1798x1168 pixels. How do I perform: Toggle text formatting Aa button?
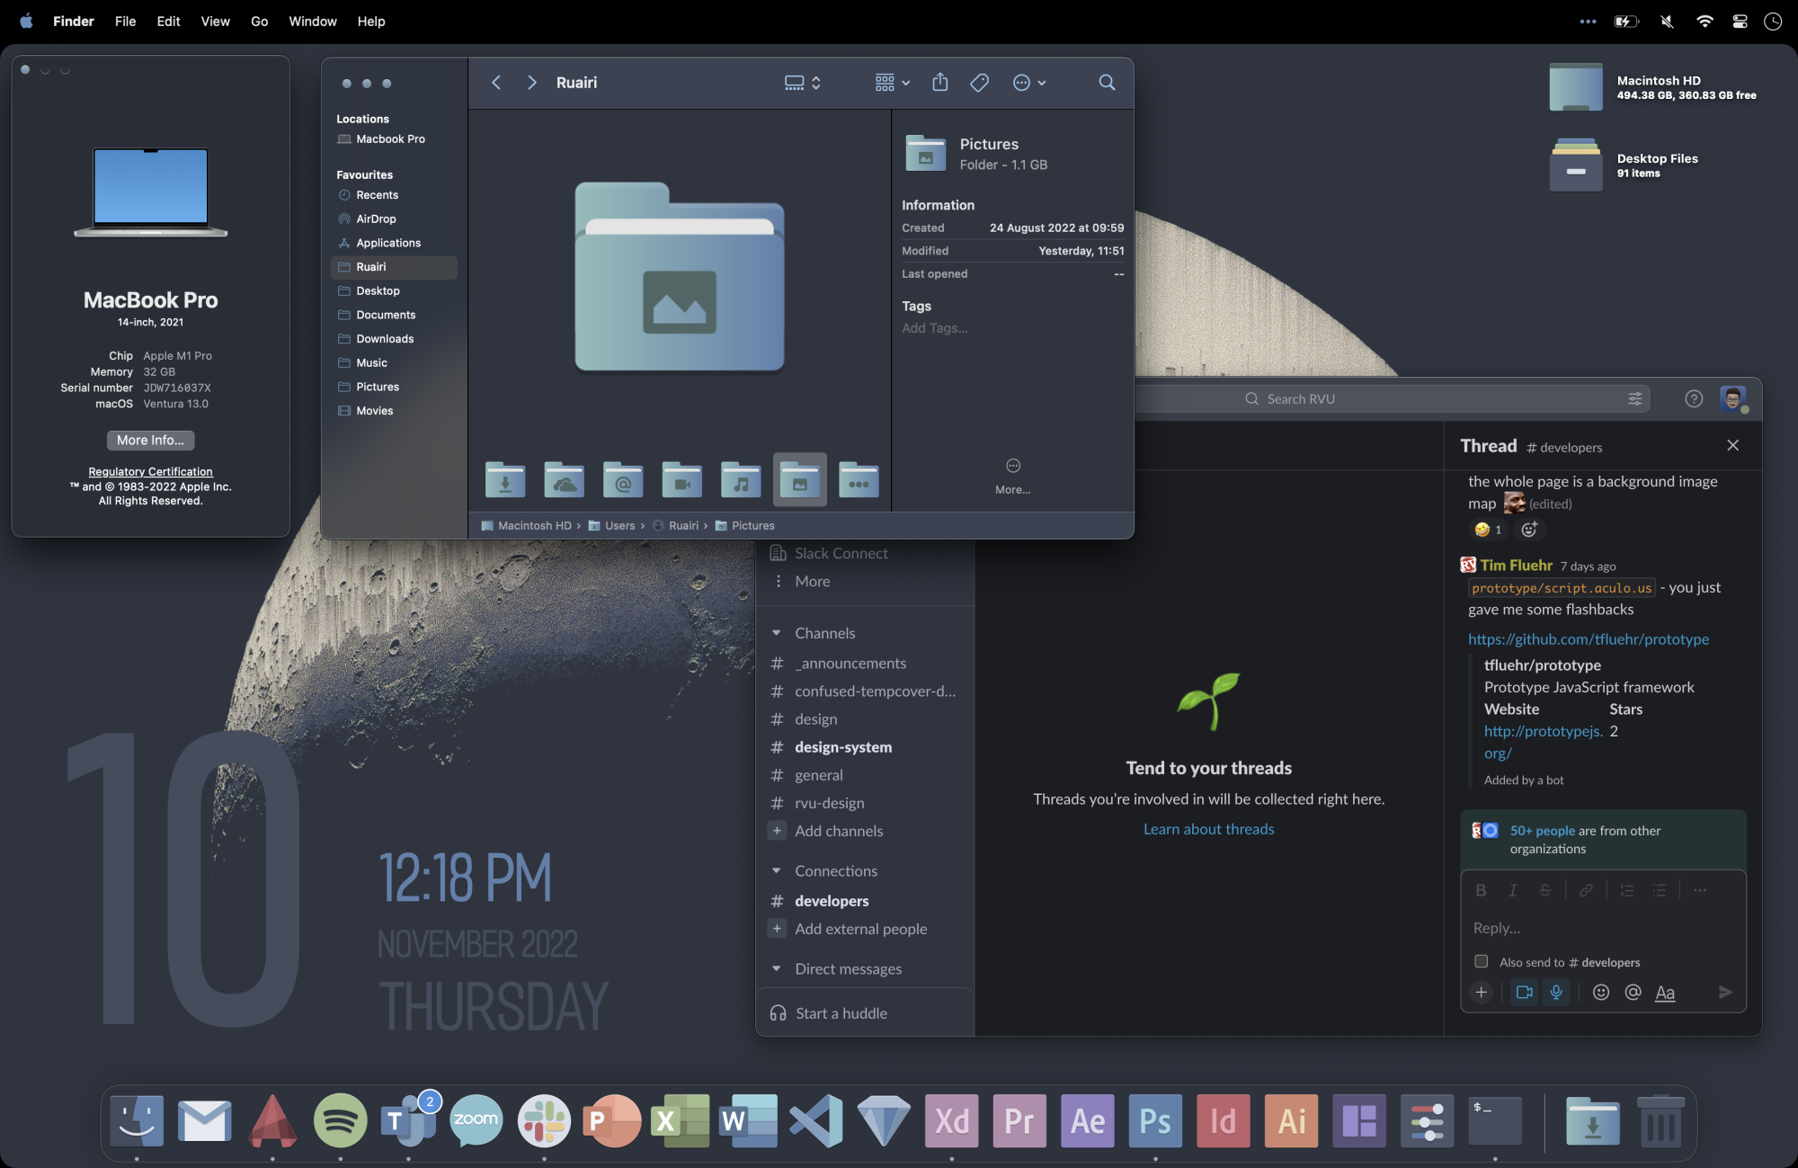(x=1665, y=992)
